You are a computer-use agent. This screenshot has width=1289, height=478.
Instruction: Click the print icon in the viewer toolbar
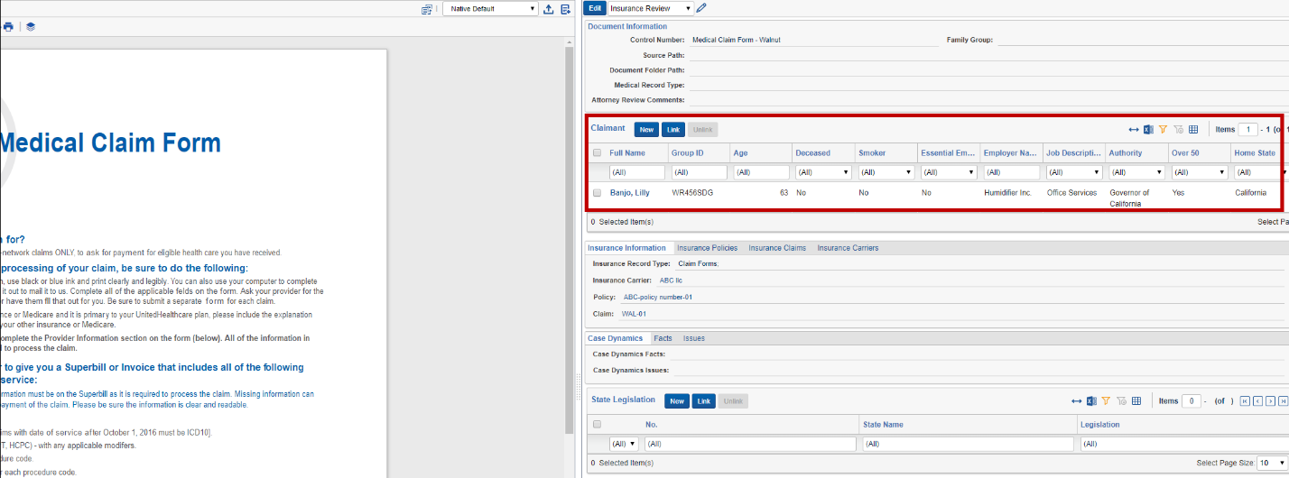8,27
